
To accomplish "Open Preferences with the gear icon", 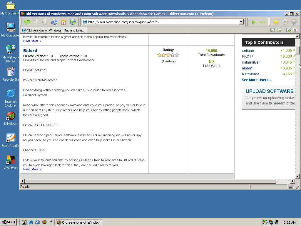I will (x=294, y=22).
